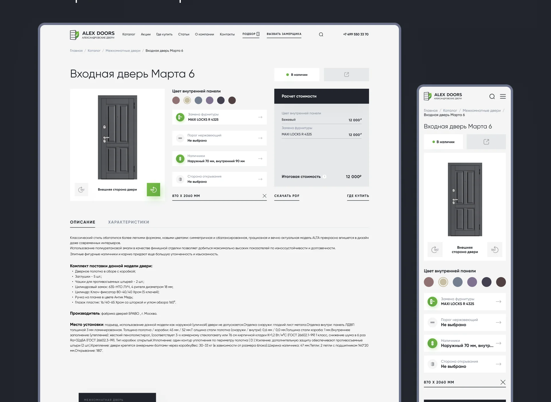
Task: Select the dusty pink panel color on desktop
Action: pos(176,100)
